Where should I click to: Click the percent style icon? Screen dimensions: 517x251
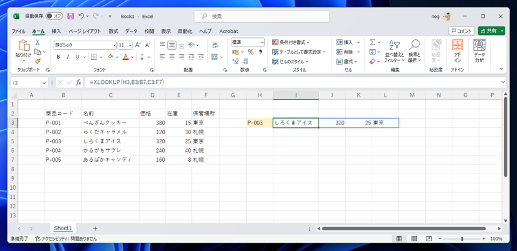251,52
